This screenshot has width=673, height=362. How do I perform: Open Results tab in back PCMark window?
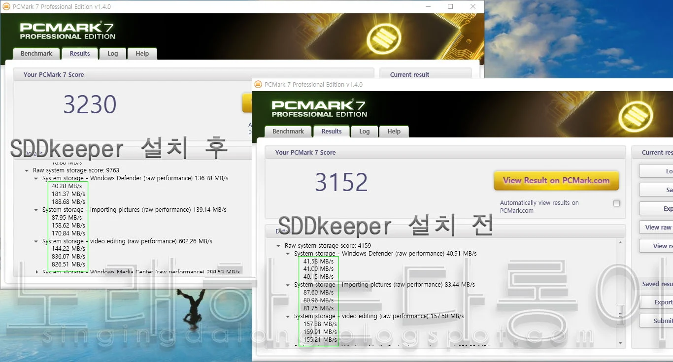click(x=80, y=54)
